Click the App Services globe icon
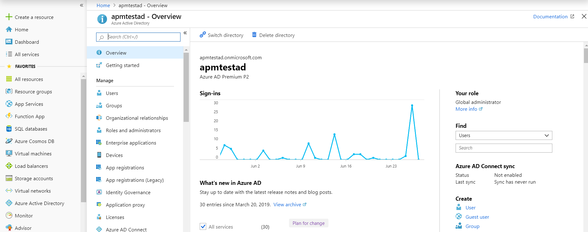 (9, 104)
